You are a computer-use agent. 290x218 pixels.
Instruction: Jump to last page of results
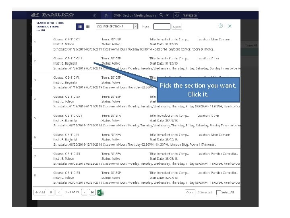tap(92, 192)
